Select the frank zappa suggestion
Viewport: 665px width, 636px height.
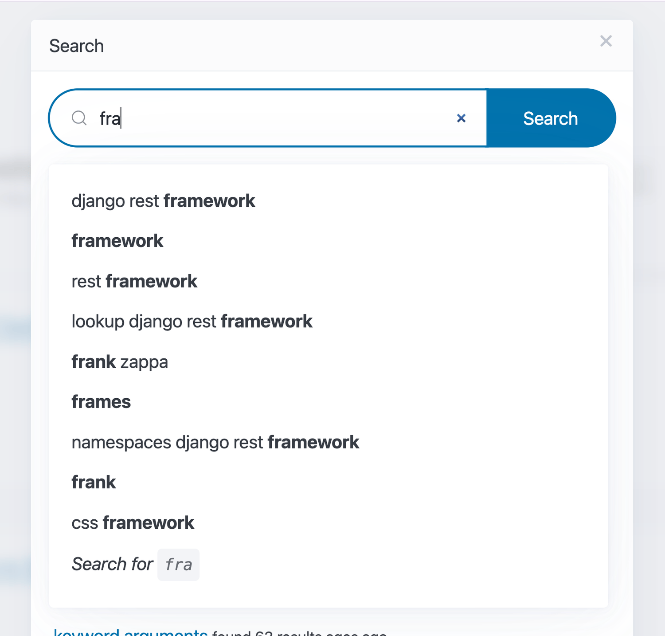[x=120, y=361]
